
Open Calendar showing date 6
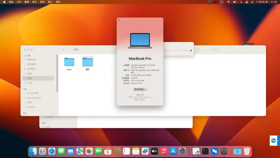point(108,151)
